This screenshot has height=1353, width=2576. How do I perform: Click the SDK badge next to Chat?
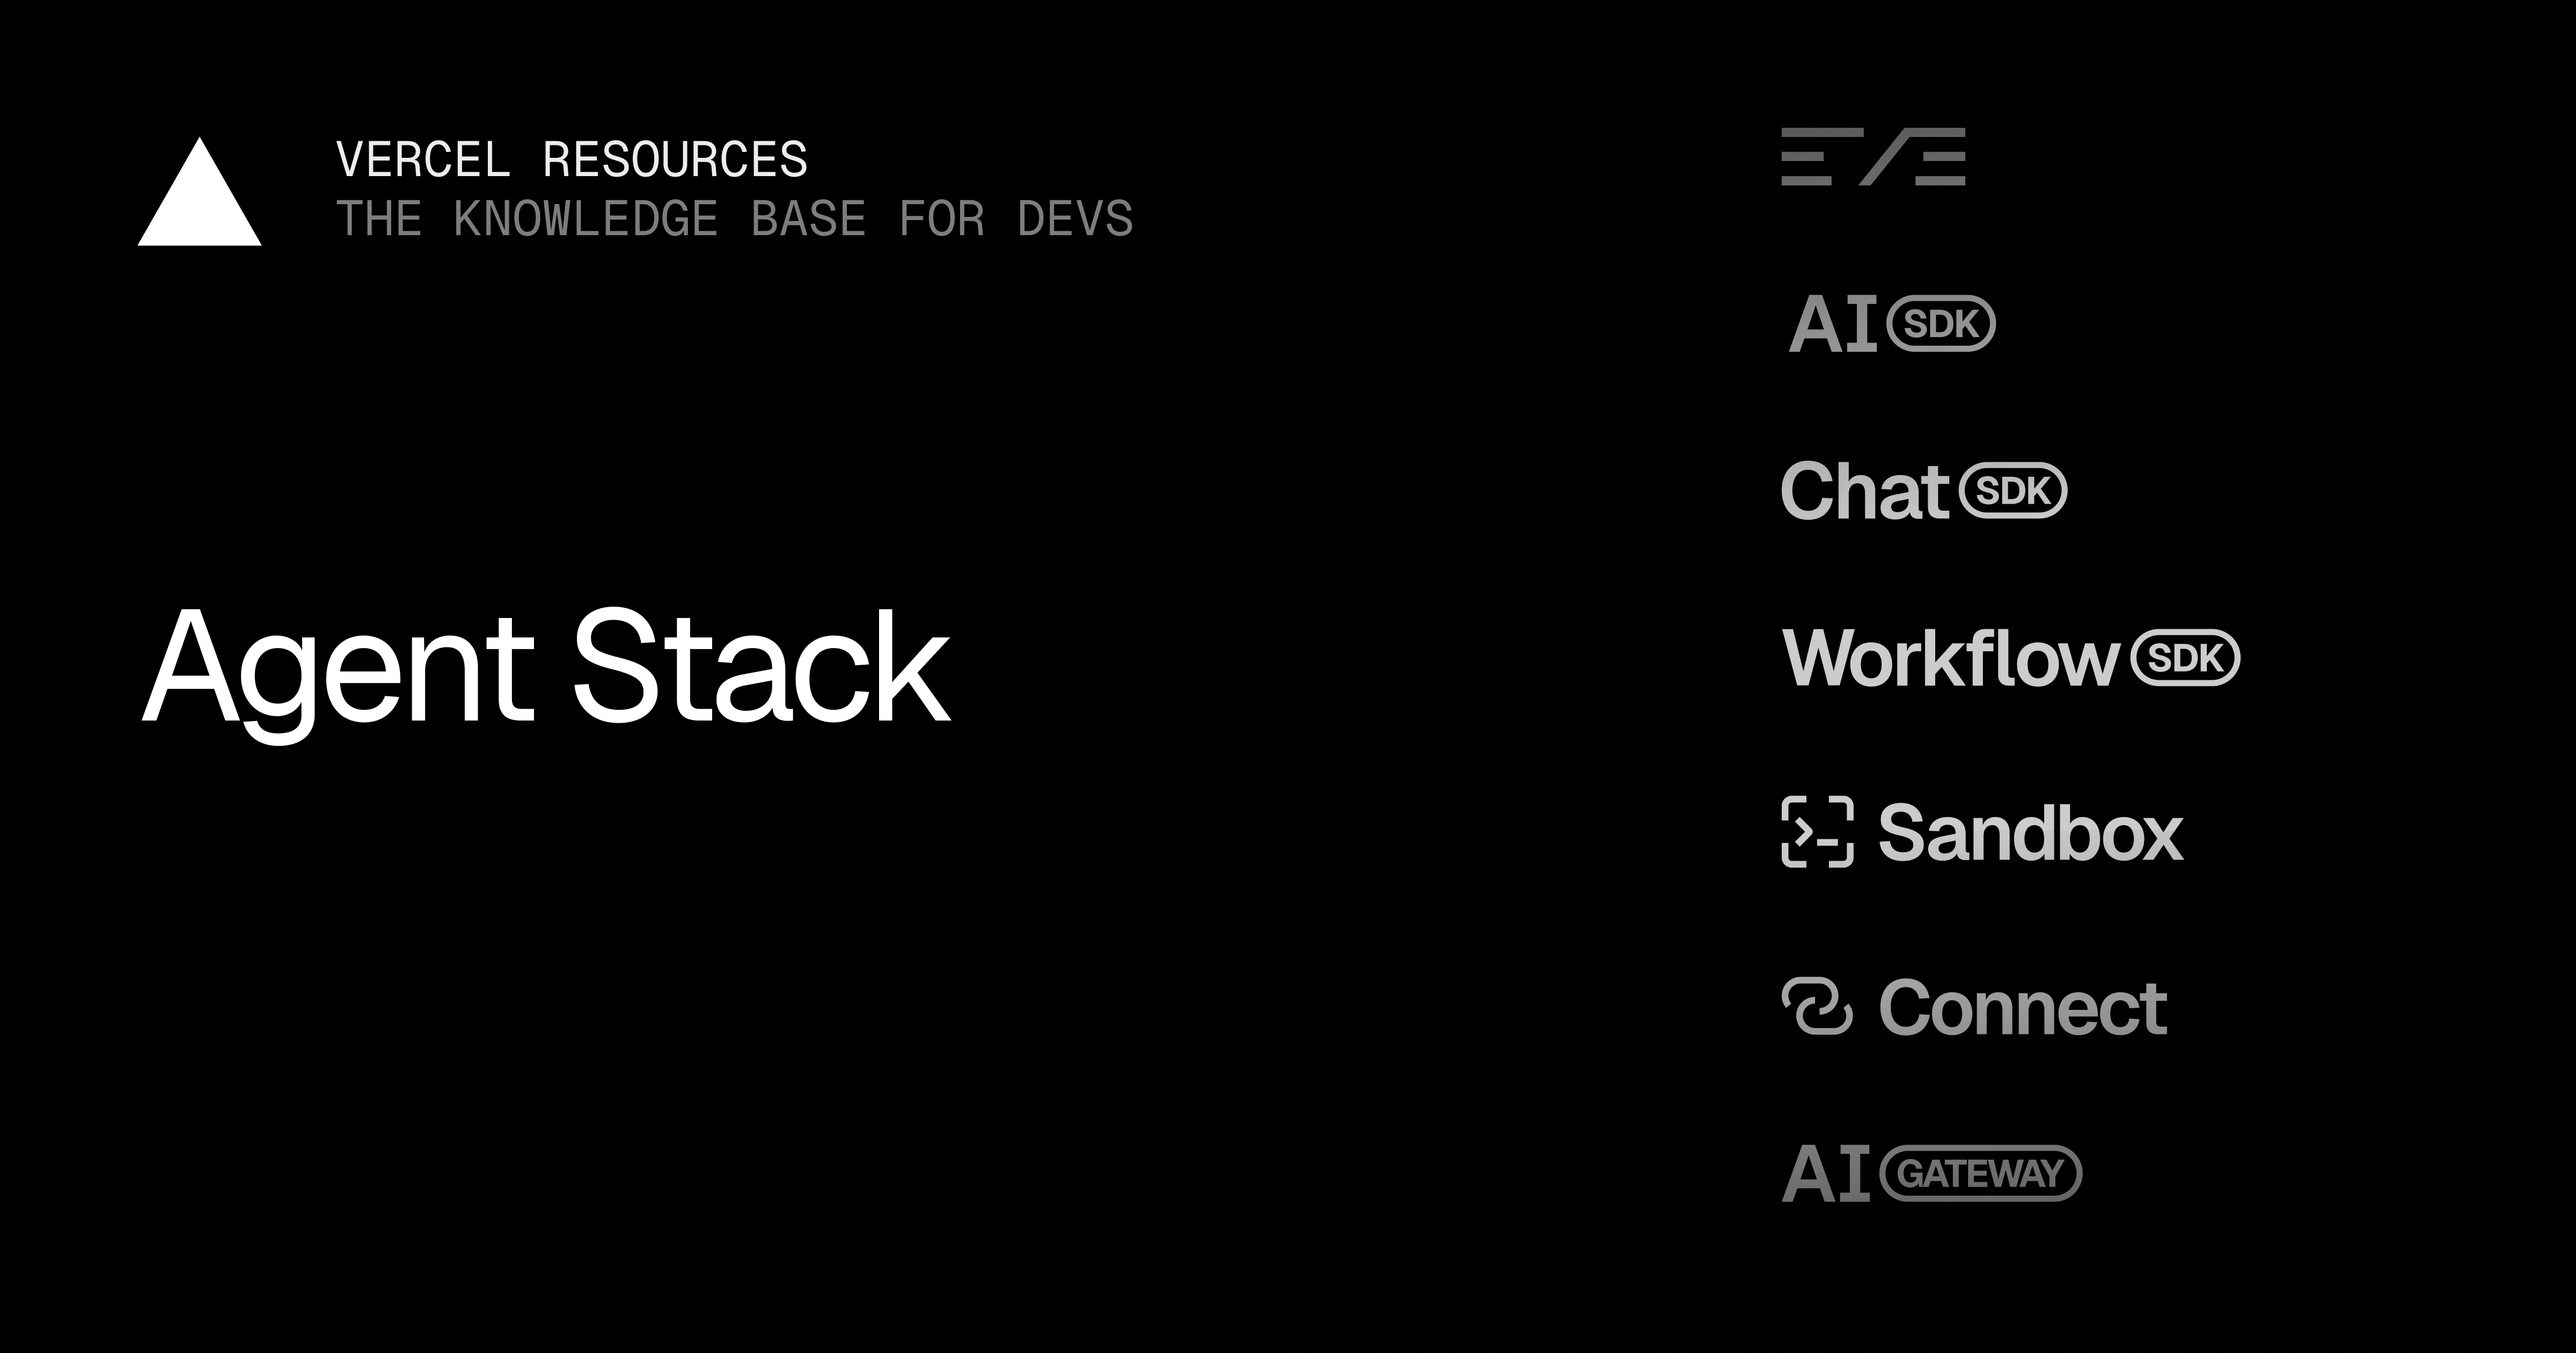(2013, 490)
